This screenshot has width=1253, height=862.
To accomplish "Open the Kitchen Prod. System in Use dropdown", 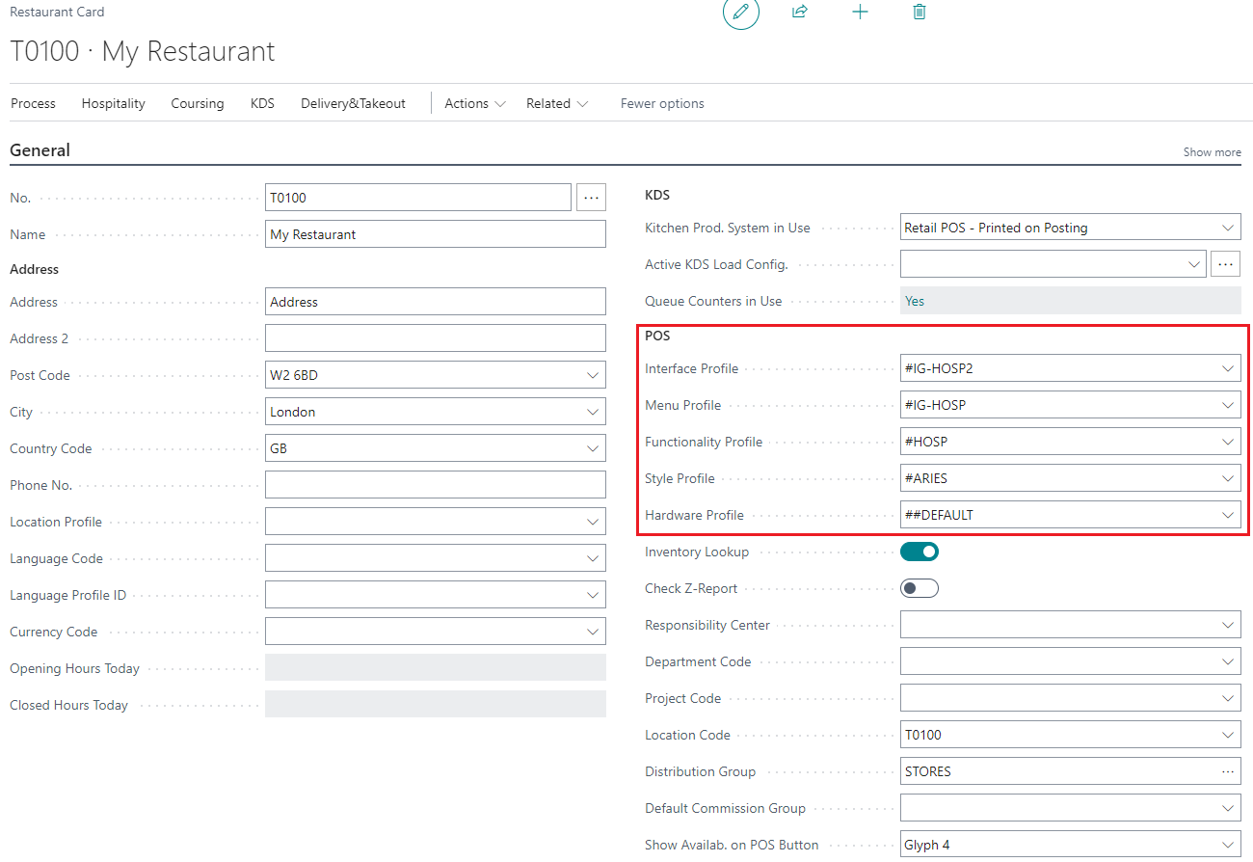I will click(1227, 229).
